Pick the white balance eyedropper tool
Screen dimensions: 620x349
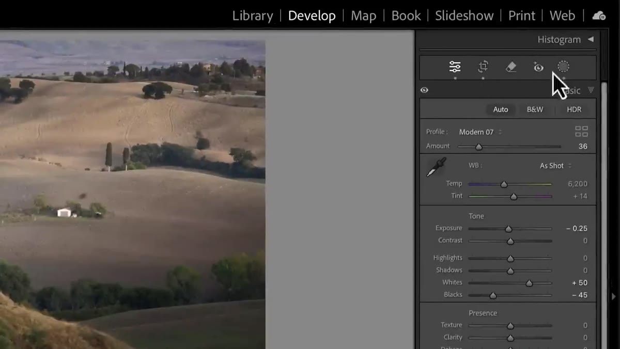coord(436,168)
